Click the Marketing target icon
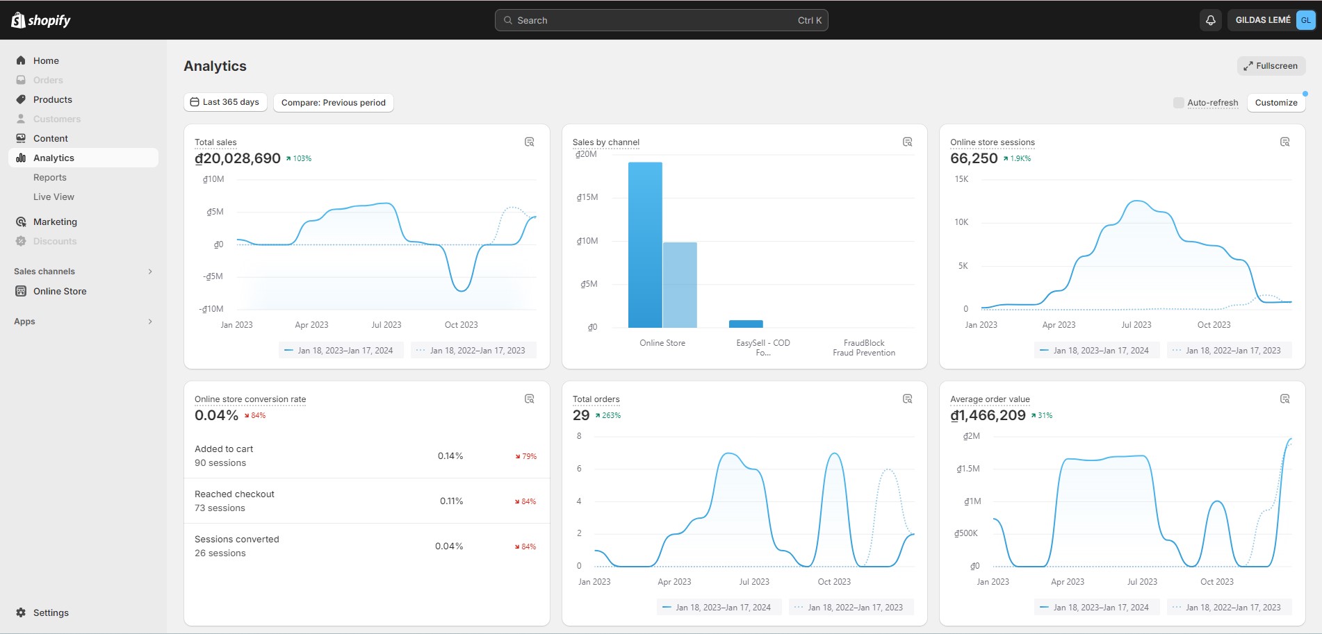1322x634 pixels. pos(21,222)
